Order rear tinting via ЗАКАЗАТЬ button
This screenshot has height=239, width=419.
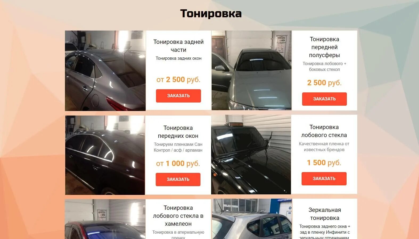coord(178,96)
